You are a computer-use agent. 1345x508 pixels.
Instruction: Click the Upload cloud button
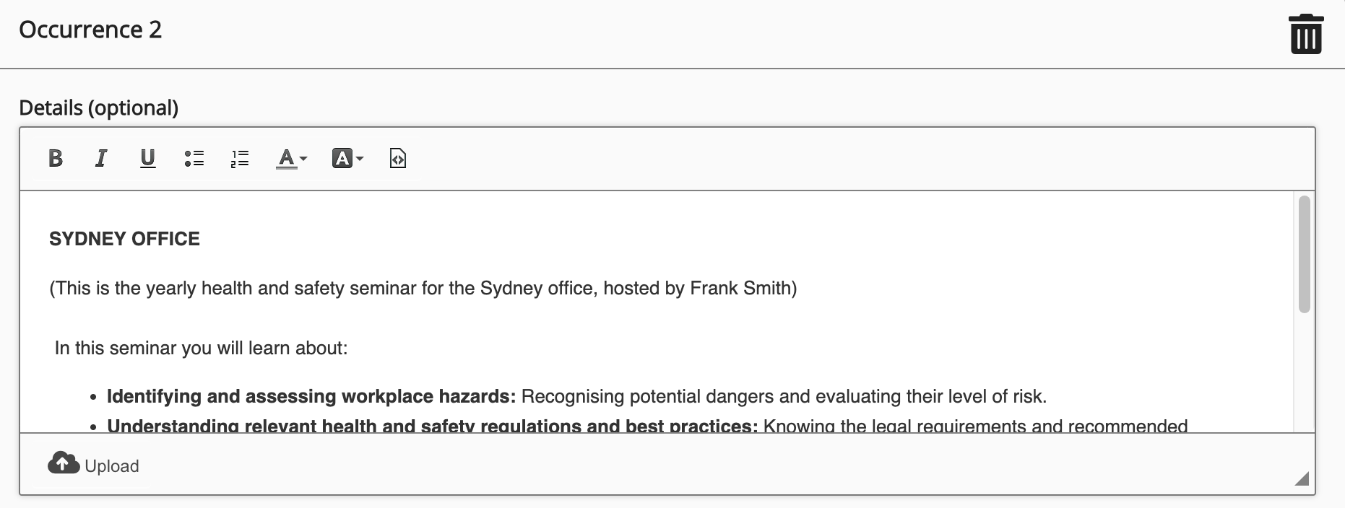pyautogui.click(x=93, y=465)
